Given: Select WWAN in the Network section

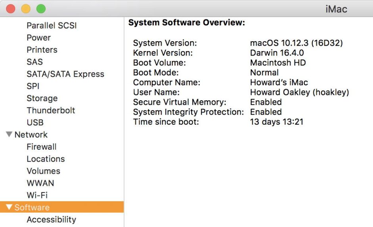Looking at the screenshot, I should (40, 183).
